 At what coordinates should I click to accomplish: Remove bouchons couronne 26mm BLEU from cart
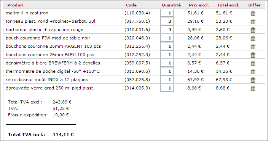pos(253,55)
